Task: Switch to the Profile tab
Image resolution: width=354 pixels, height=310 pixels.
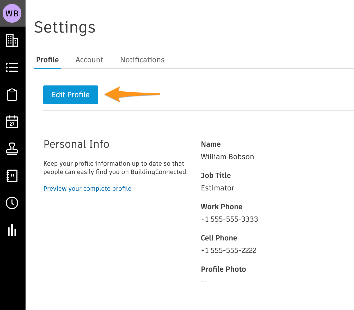Action: tap(47, 60)
